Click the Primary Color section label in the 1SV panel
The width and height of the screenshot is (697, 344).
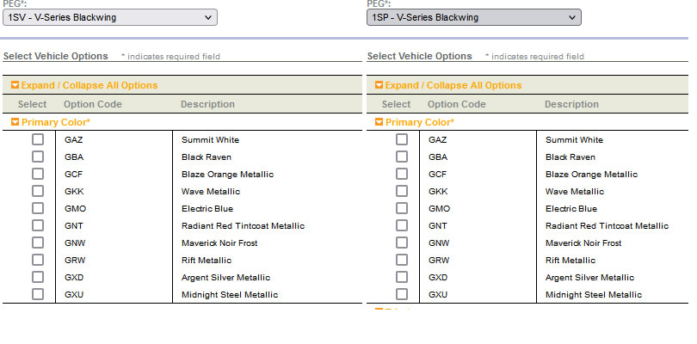56,123
